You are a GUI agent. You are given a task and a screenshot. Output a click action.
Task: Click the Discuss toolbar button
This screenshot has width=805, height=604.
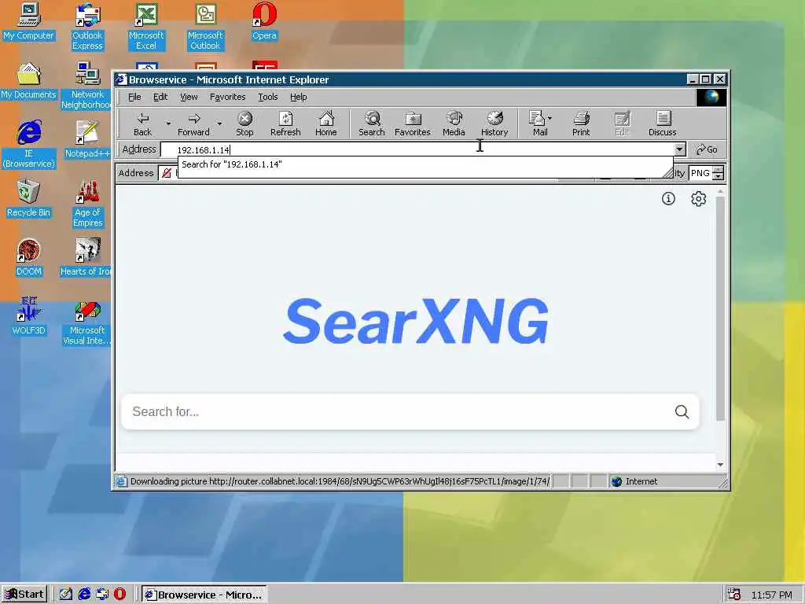[662, 123]
